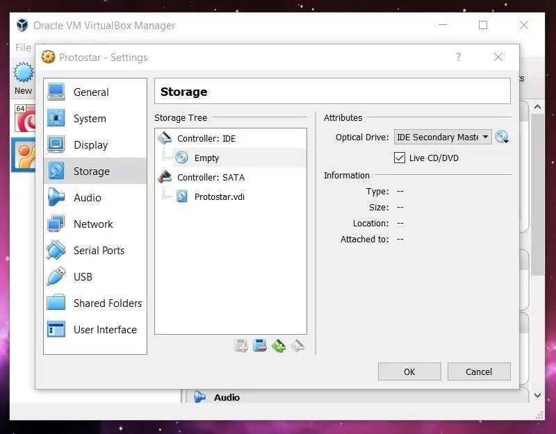Cancel the Protostar settings dialog
Image resolution: width=556 pixels, height=434 pixels.
(479, 372)
